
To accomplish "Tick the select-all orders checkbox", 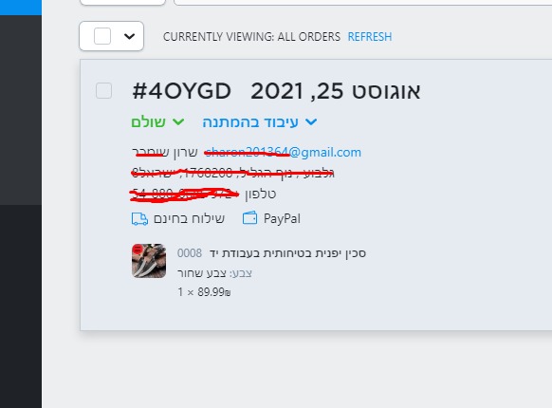I will pos(102,36).
